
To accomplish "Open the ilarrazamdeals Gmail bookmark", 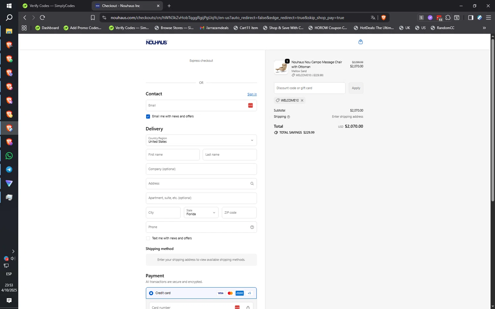I will [214, 28].
